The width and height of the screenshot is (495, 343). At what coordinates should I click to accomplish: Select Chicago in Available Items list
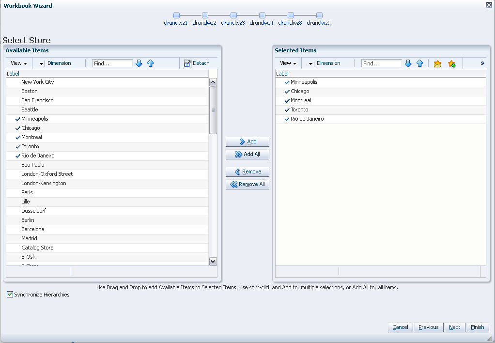(108, 128)
